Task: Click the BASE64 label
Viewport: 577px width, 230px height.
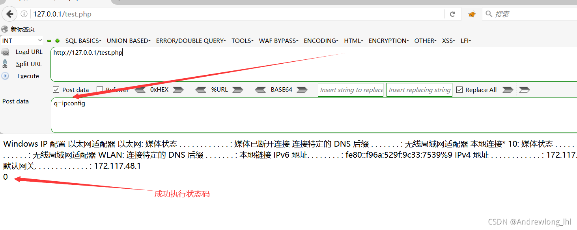Action: (281, 90)
